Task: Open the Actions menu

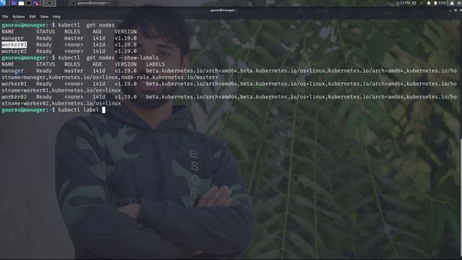Action: pos(19,17)
